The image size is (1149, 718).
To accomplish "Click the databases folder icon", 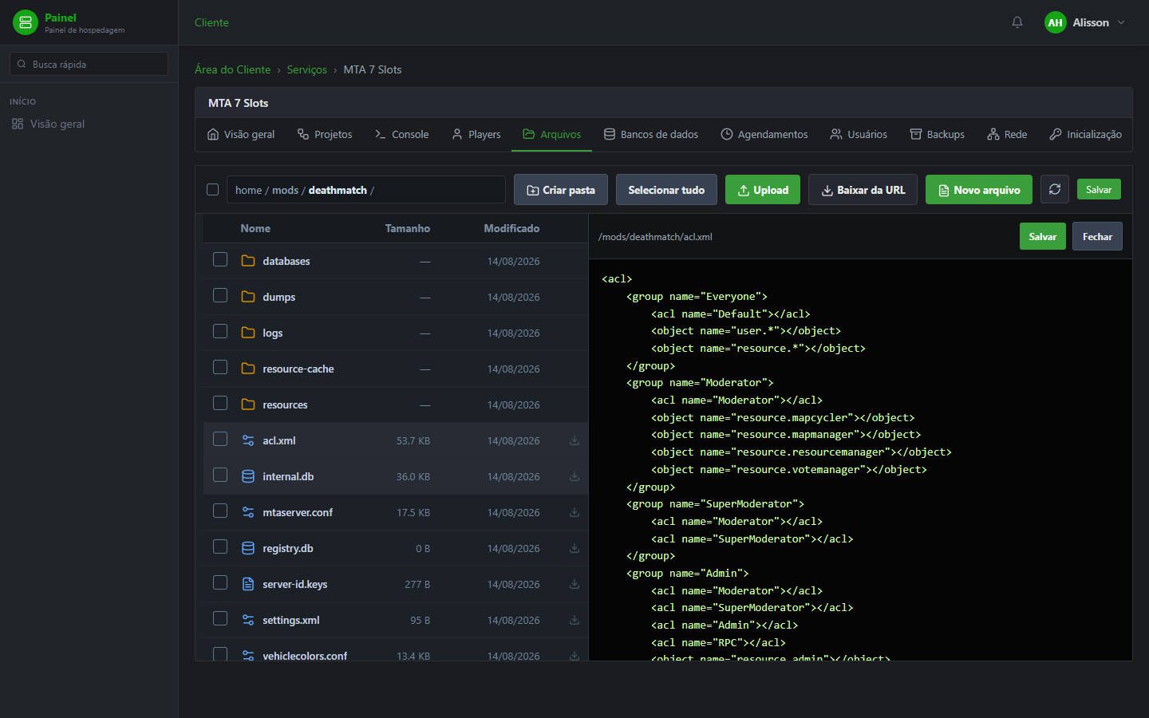I will (248, 261).
